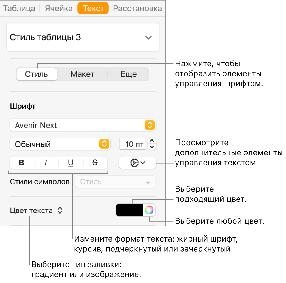Switch to the Ячейка tab
This screenshot has width=286, height=283.
[x=59, y=8]
